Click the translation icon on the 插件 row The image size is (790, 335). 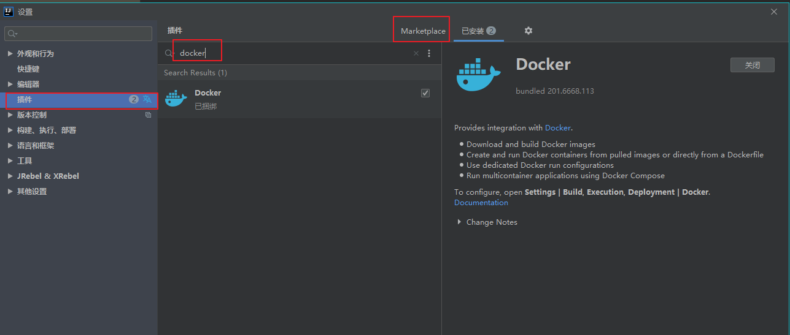click(147, 99)
